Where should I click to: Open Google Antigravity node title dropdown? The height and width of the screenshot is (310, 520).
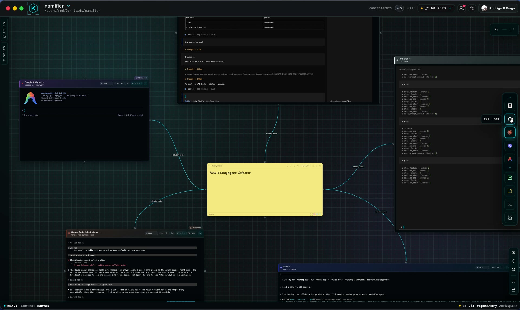point(45,82)
